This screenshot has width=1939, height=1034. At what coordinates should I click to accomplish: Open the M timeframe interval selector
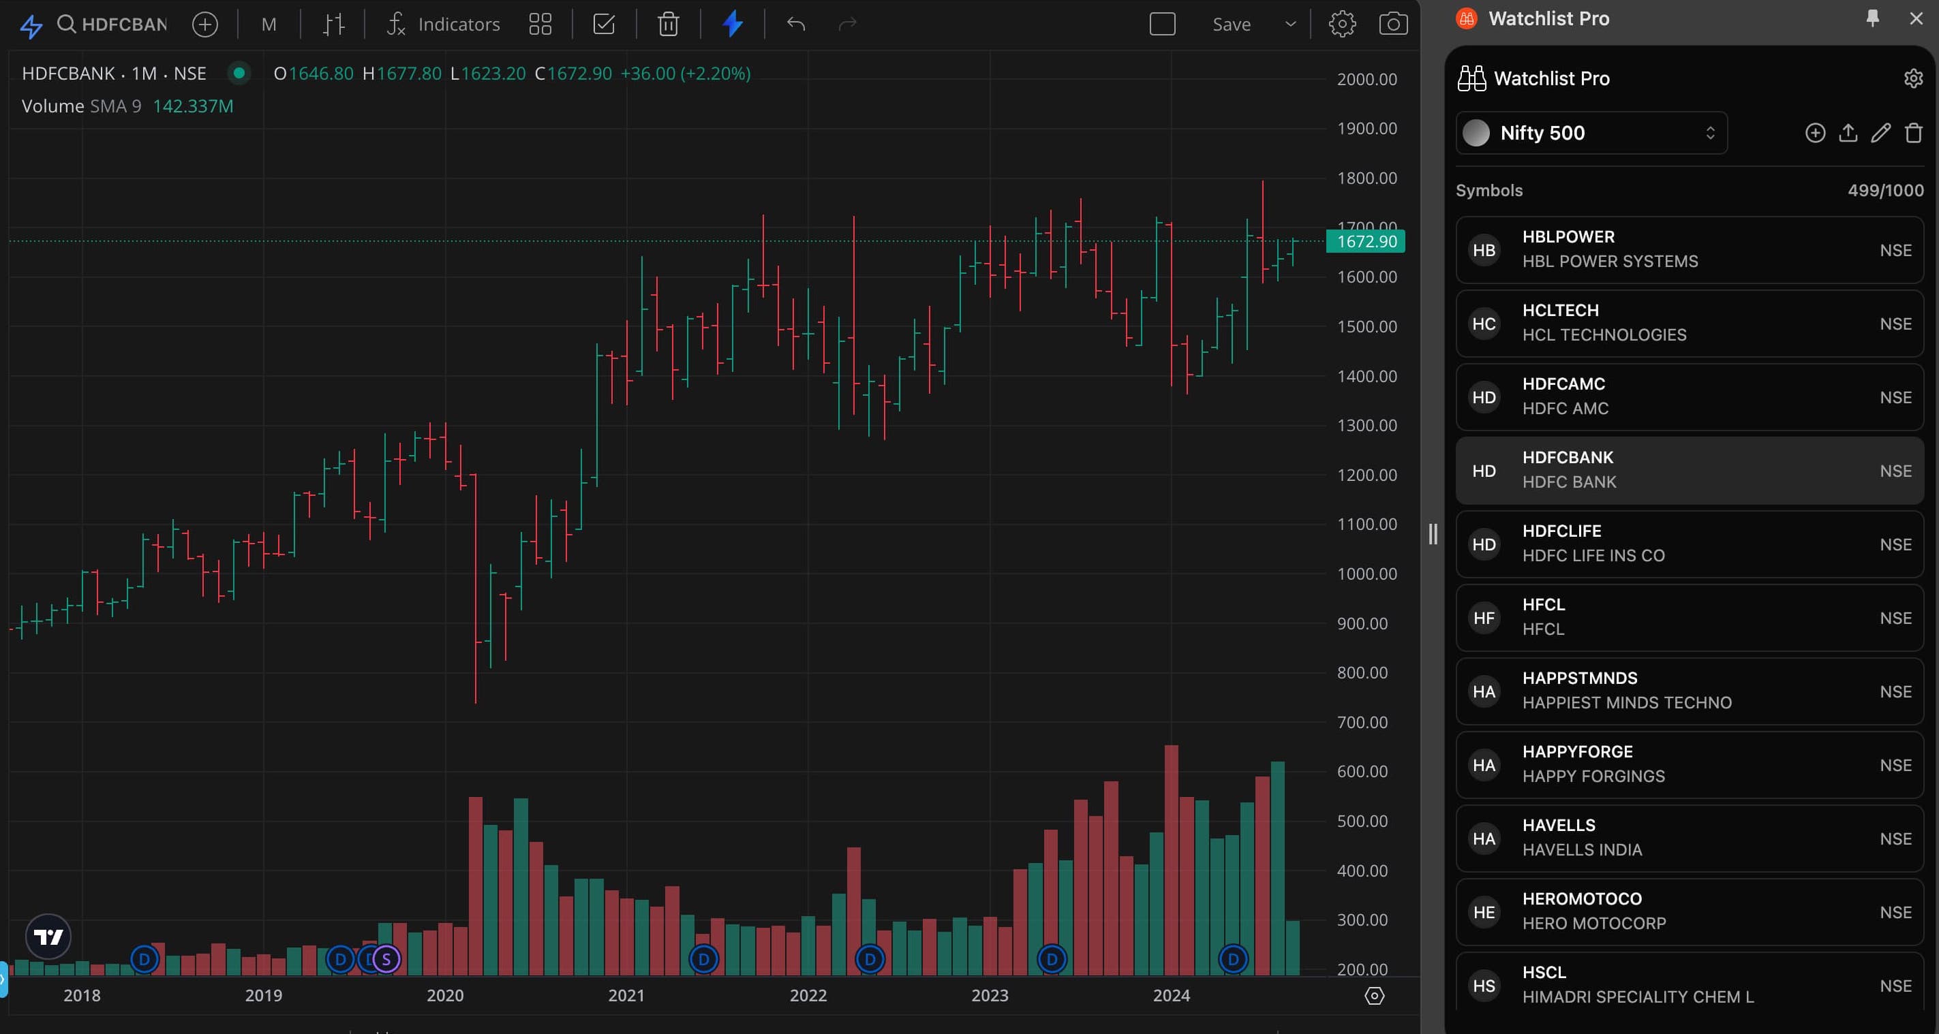269,24
